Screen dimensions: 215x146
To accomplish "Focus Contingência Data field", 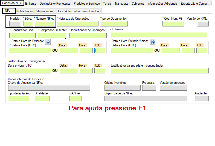I will tap(68, 71).
